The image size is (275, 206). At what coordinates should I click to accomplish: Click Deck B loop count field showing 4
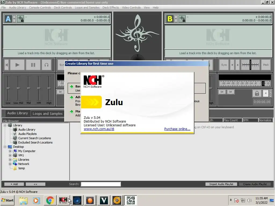click(266, 93)
